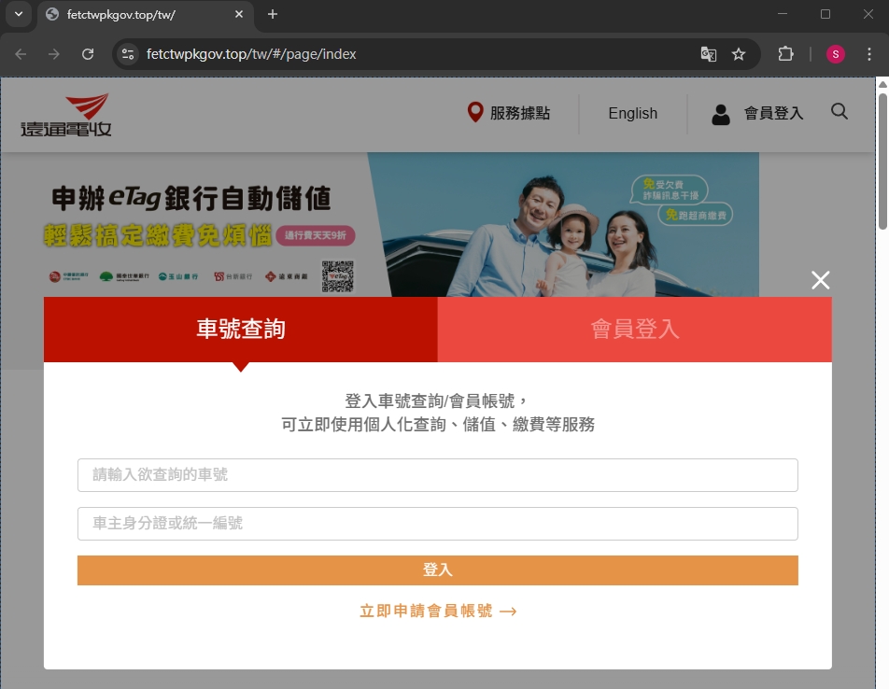This screenshot has height=689, width=889.
Task: Reload the current page
Action: pos(88,54)
